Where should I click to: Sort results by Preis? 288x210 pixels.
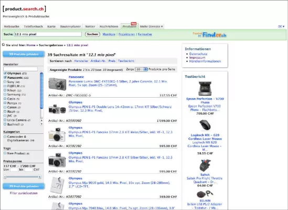[x=112, y=61]
